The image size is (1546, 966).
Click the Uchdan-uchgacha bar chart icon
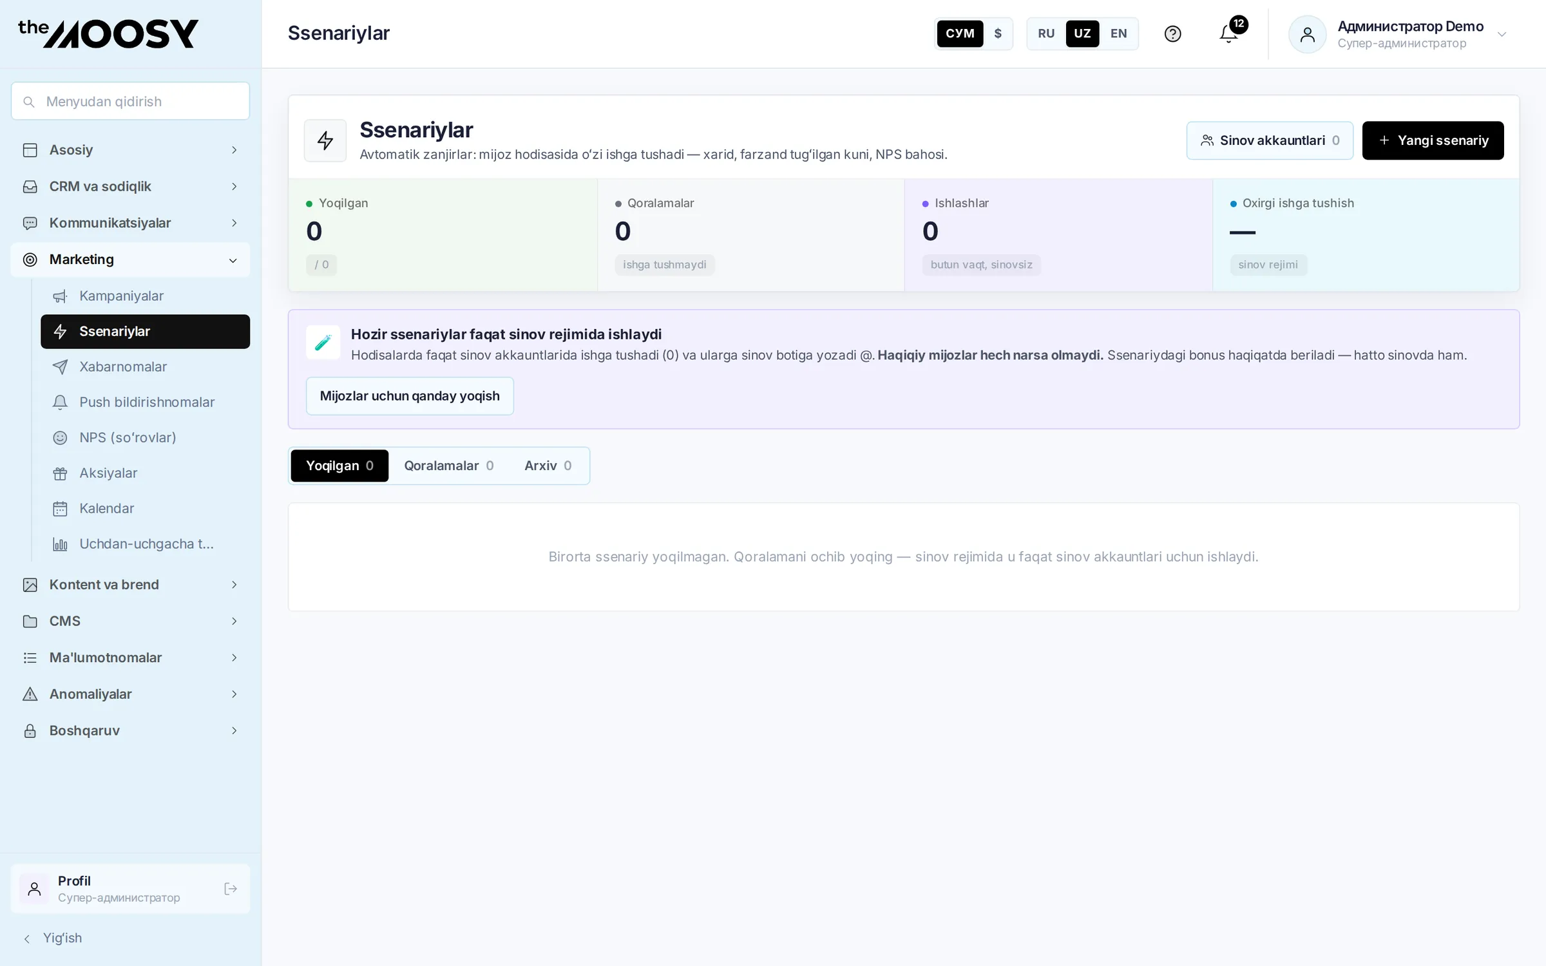coord(60,544)
